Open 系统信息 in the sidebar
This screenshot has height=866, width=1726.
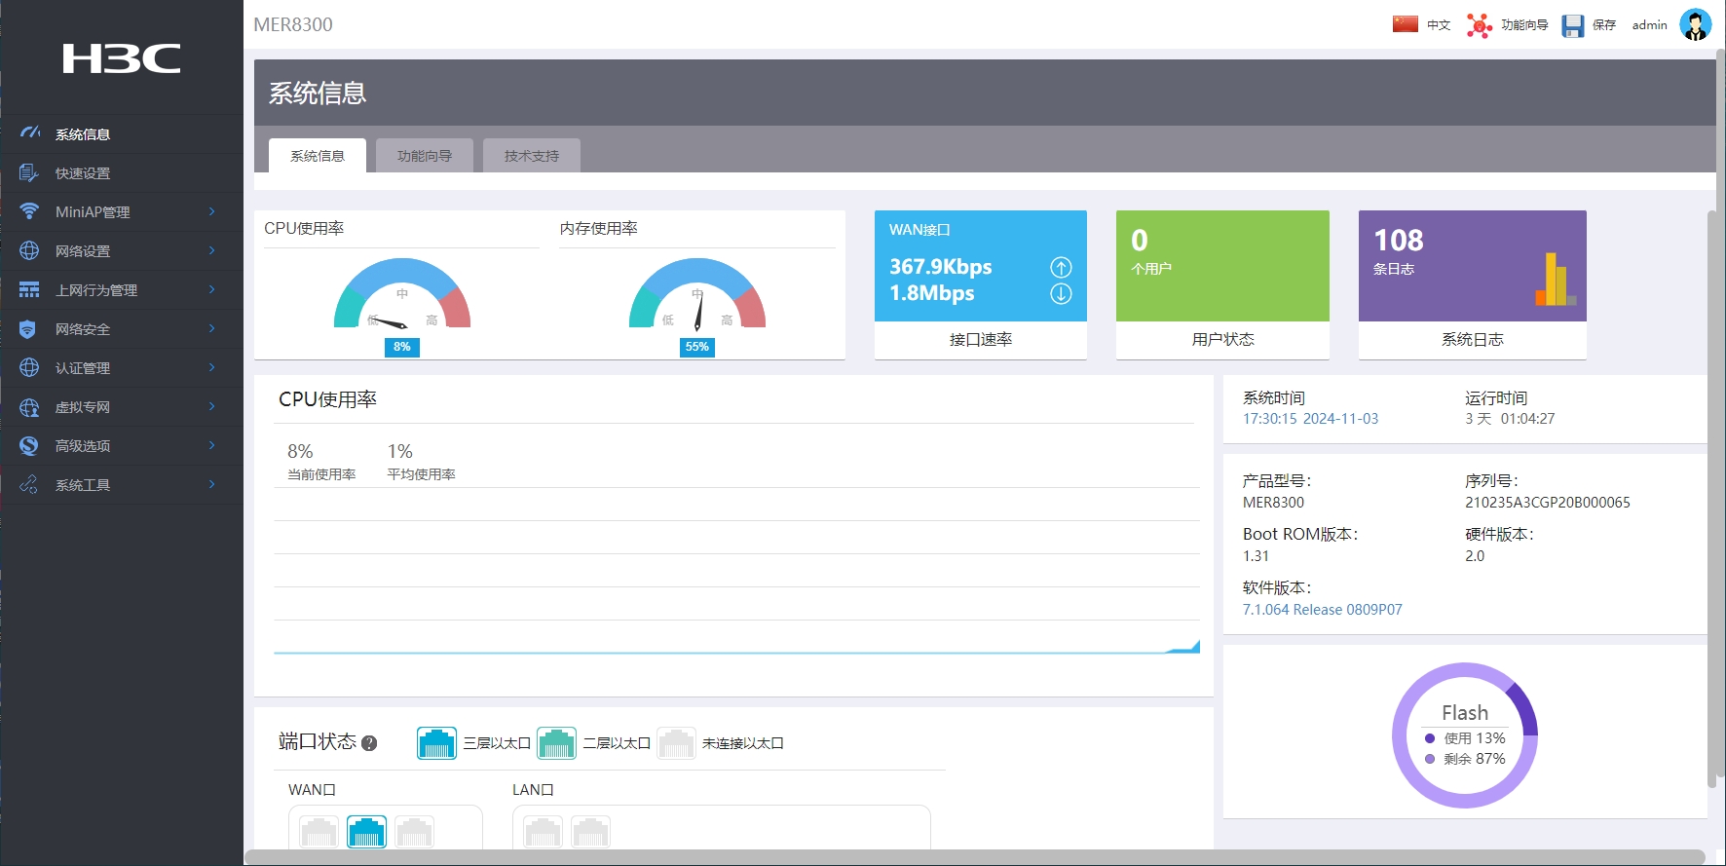(122, 134)
